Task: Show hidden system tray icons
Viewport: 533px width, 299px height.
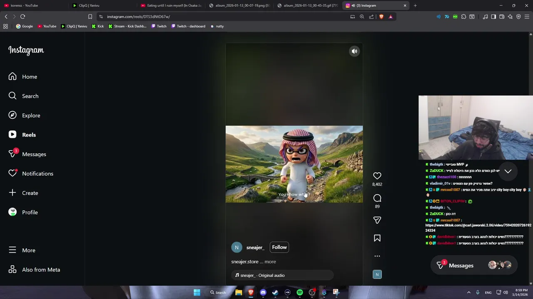Action: (468, 292)
